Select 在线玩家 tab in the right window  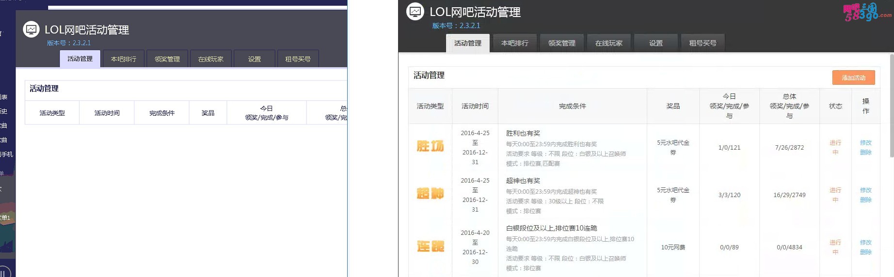(609, 43)
